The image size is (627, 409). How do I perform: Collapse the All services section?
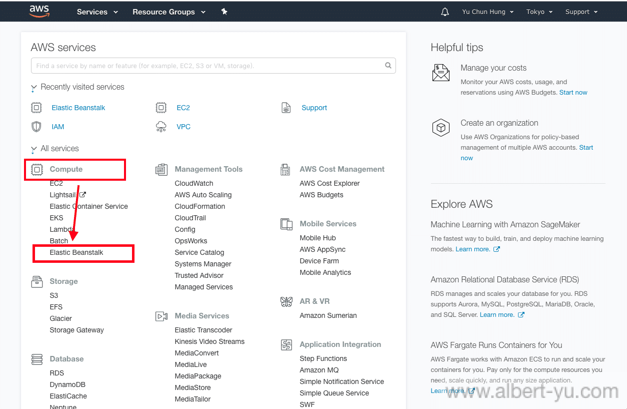click(33, 149)
